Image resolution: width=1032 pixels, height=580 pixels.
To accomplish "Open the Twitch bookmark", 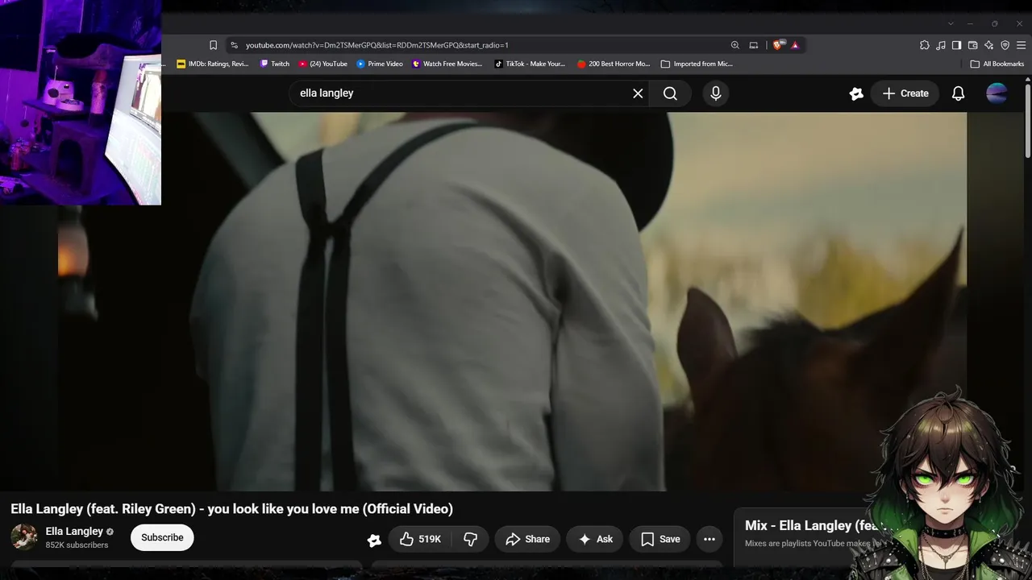I will (x=274, y=64).
